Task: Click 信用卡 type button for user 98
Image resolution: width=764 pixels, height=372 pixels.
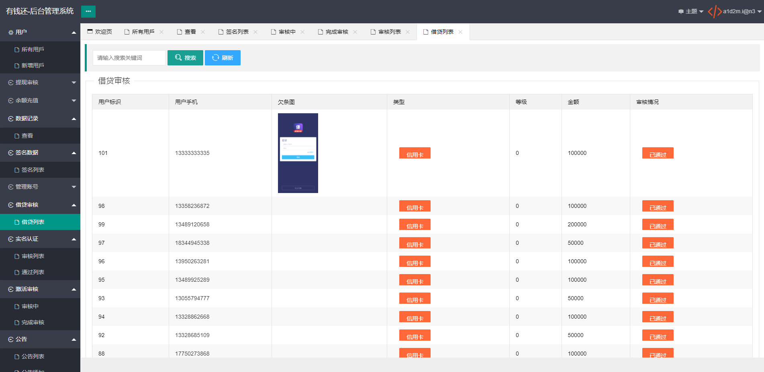Action: [415, 206]
